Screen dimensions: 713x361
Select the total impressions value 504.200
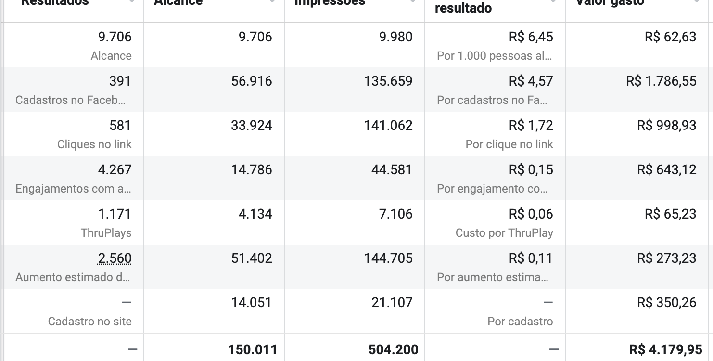tap(393, 349)
